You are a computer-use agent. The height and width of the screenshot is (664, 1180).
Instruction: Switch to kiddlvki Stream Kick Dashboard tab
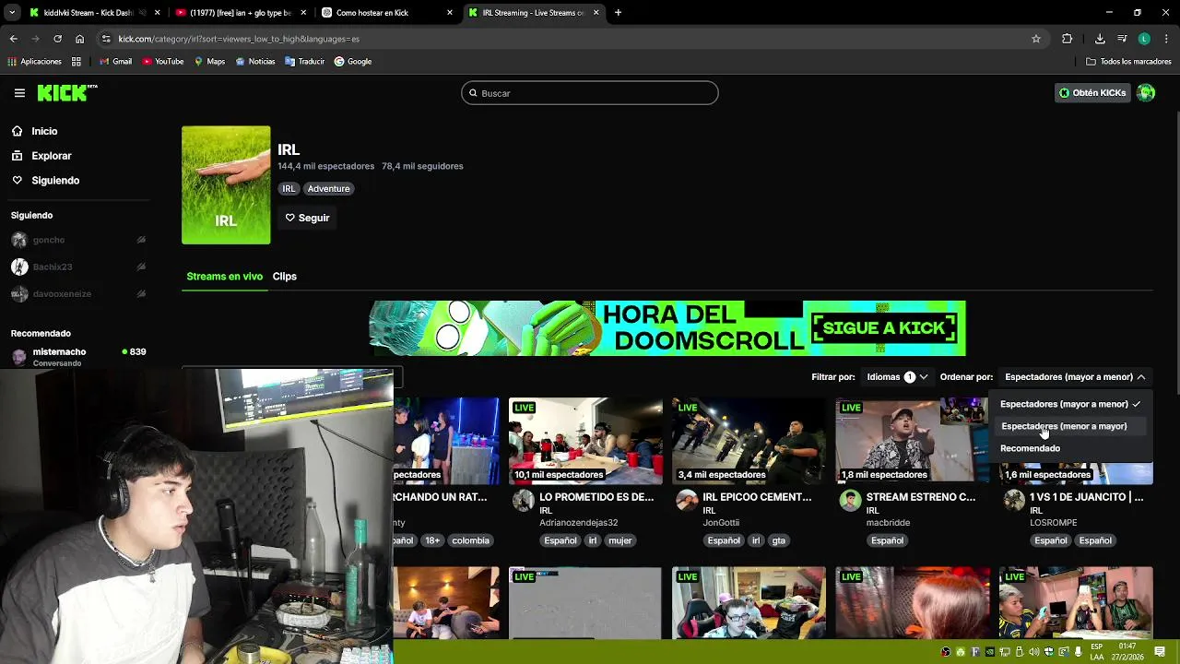click(x=92, y=13)
